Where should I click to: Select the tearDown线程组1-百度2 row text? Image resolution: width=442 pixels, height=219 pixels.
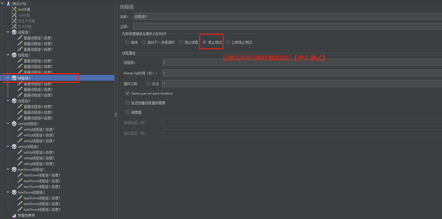point(42,181)
